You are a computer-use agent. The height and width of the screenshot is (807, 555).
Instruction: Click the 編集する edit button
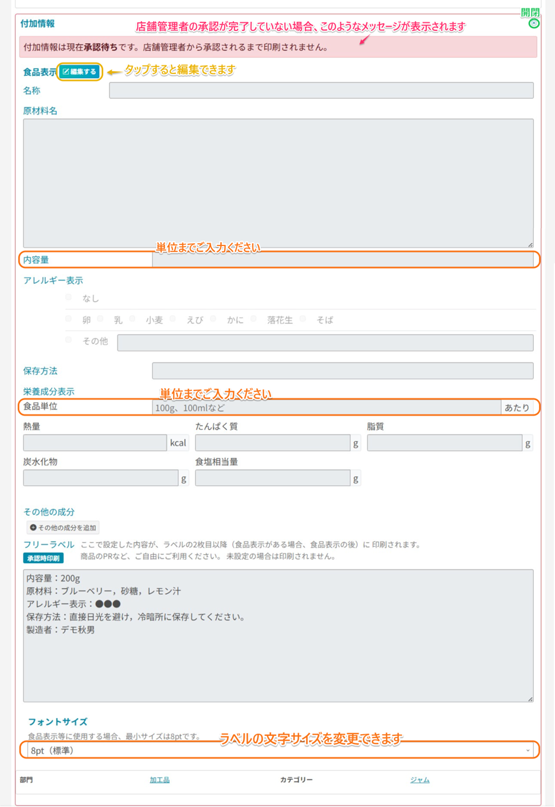80,72
